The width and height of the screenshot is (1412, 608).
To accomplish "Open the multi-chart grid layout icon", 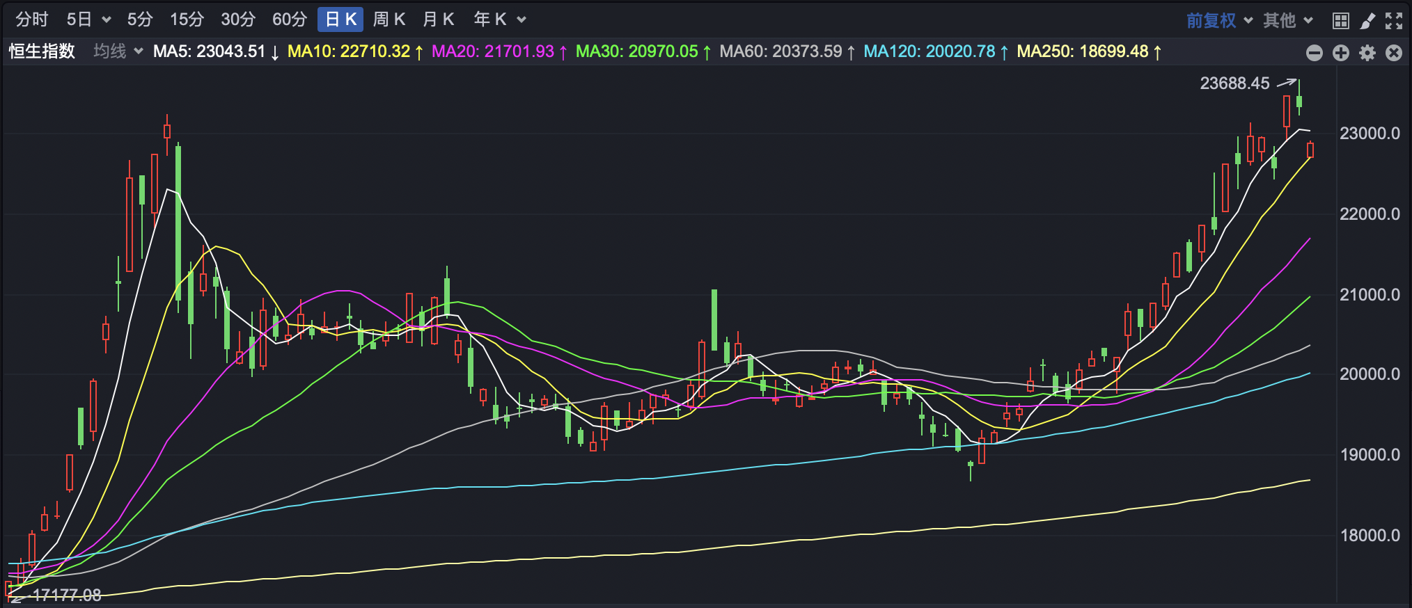I will [1340, 20].
